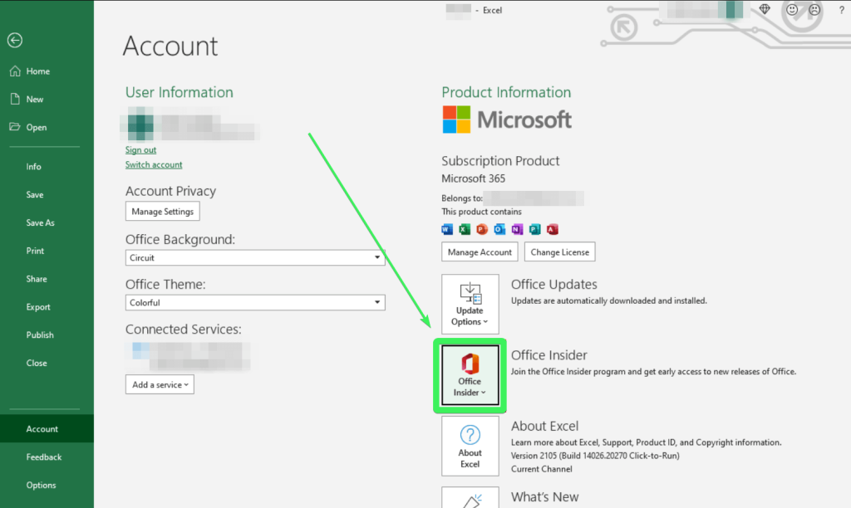
Task: Click the Current Channel text
Action: 541,469
